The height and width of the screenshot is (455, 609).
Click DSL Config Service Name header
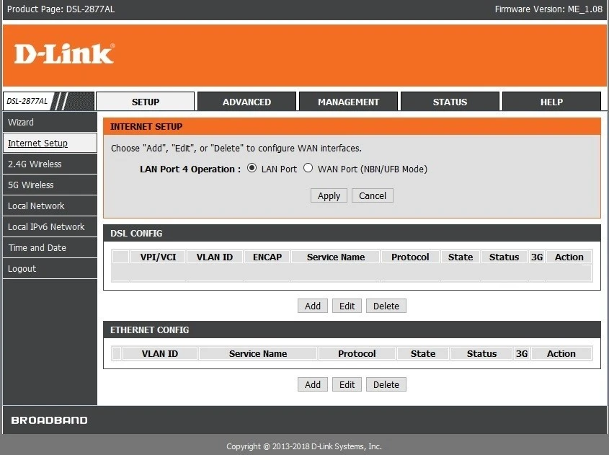pyautogui.click(x=336, y=257)
